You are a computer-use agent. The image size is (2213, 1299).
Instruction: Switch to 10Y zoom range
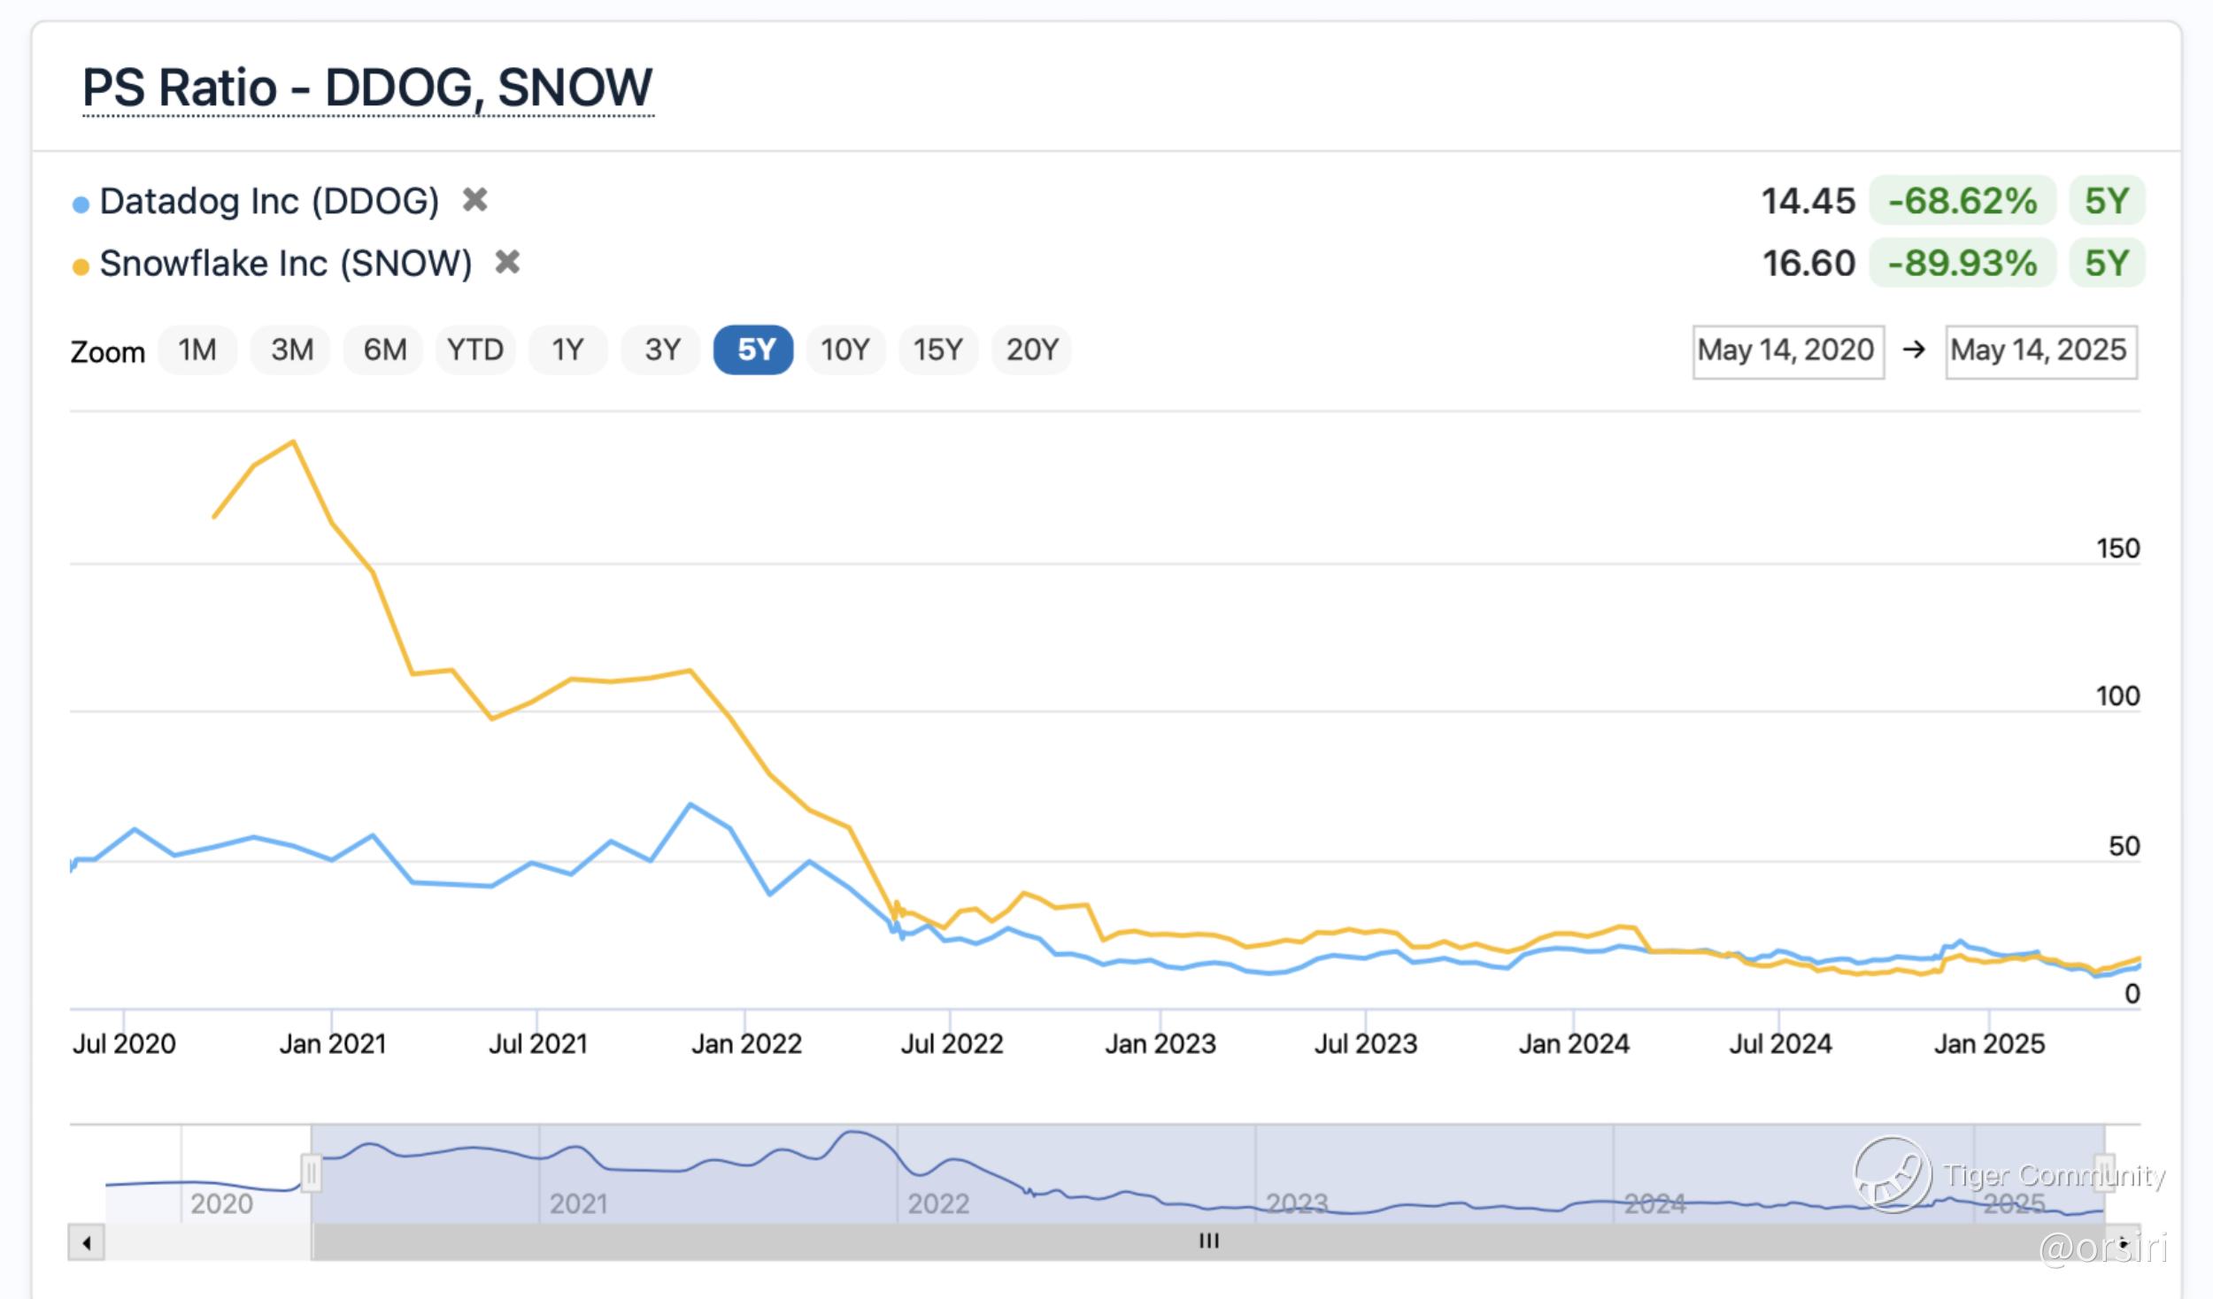(x=844, y=350)
